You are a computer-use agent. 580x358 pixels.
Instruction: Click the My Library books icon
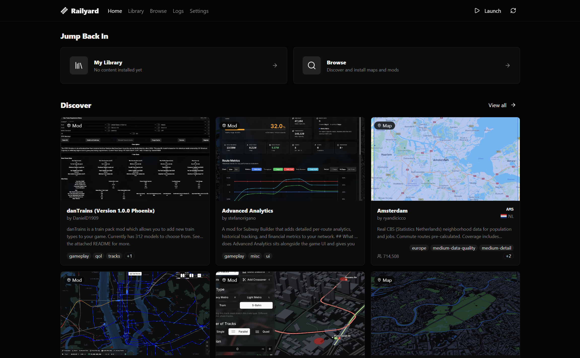pos(79,65)
